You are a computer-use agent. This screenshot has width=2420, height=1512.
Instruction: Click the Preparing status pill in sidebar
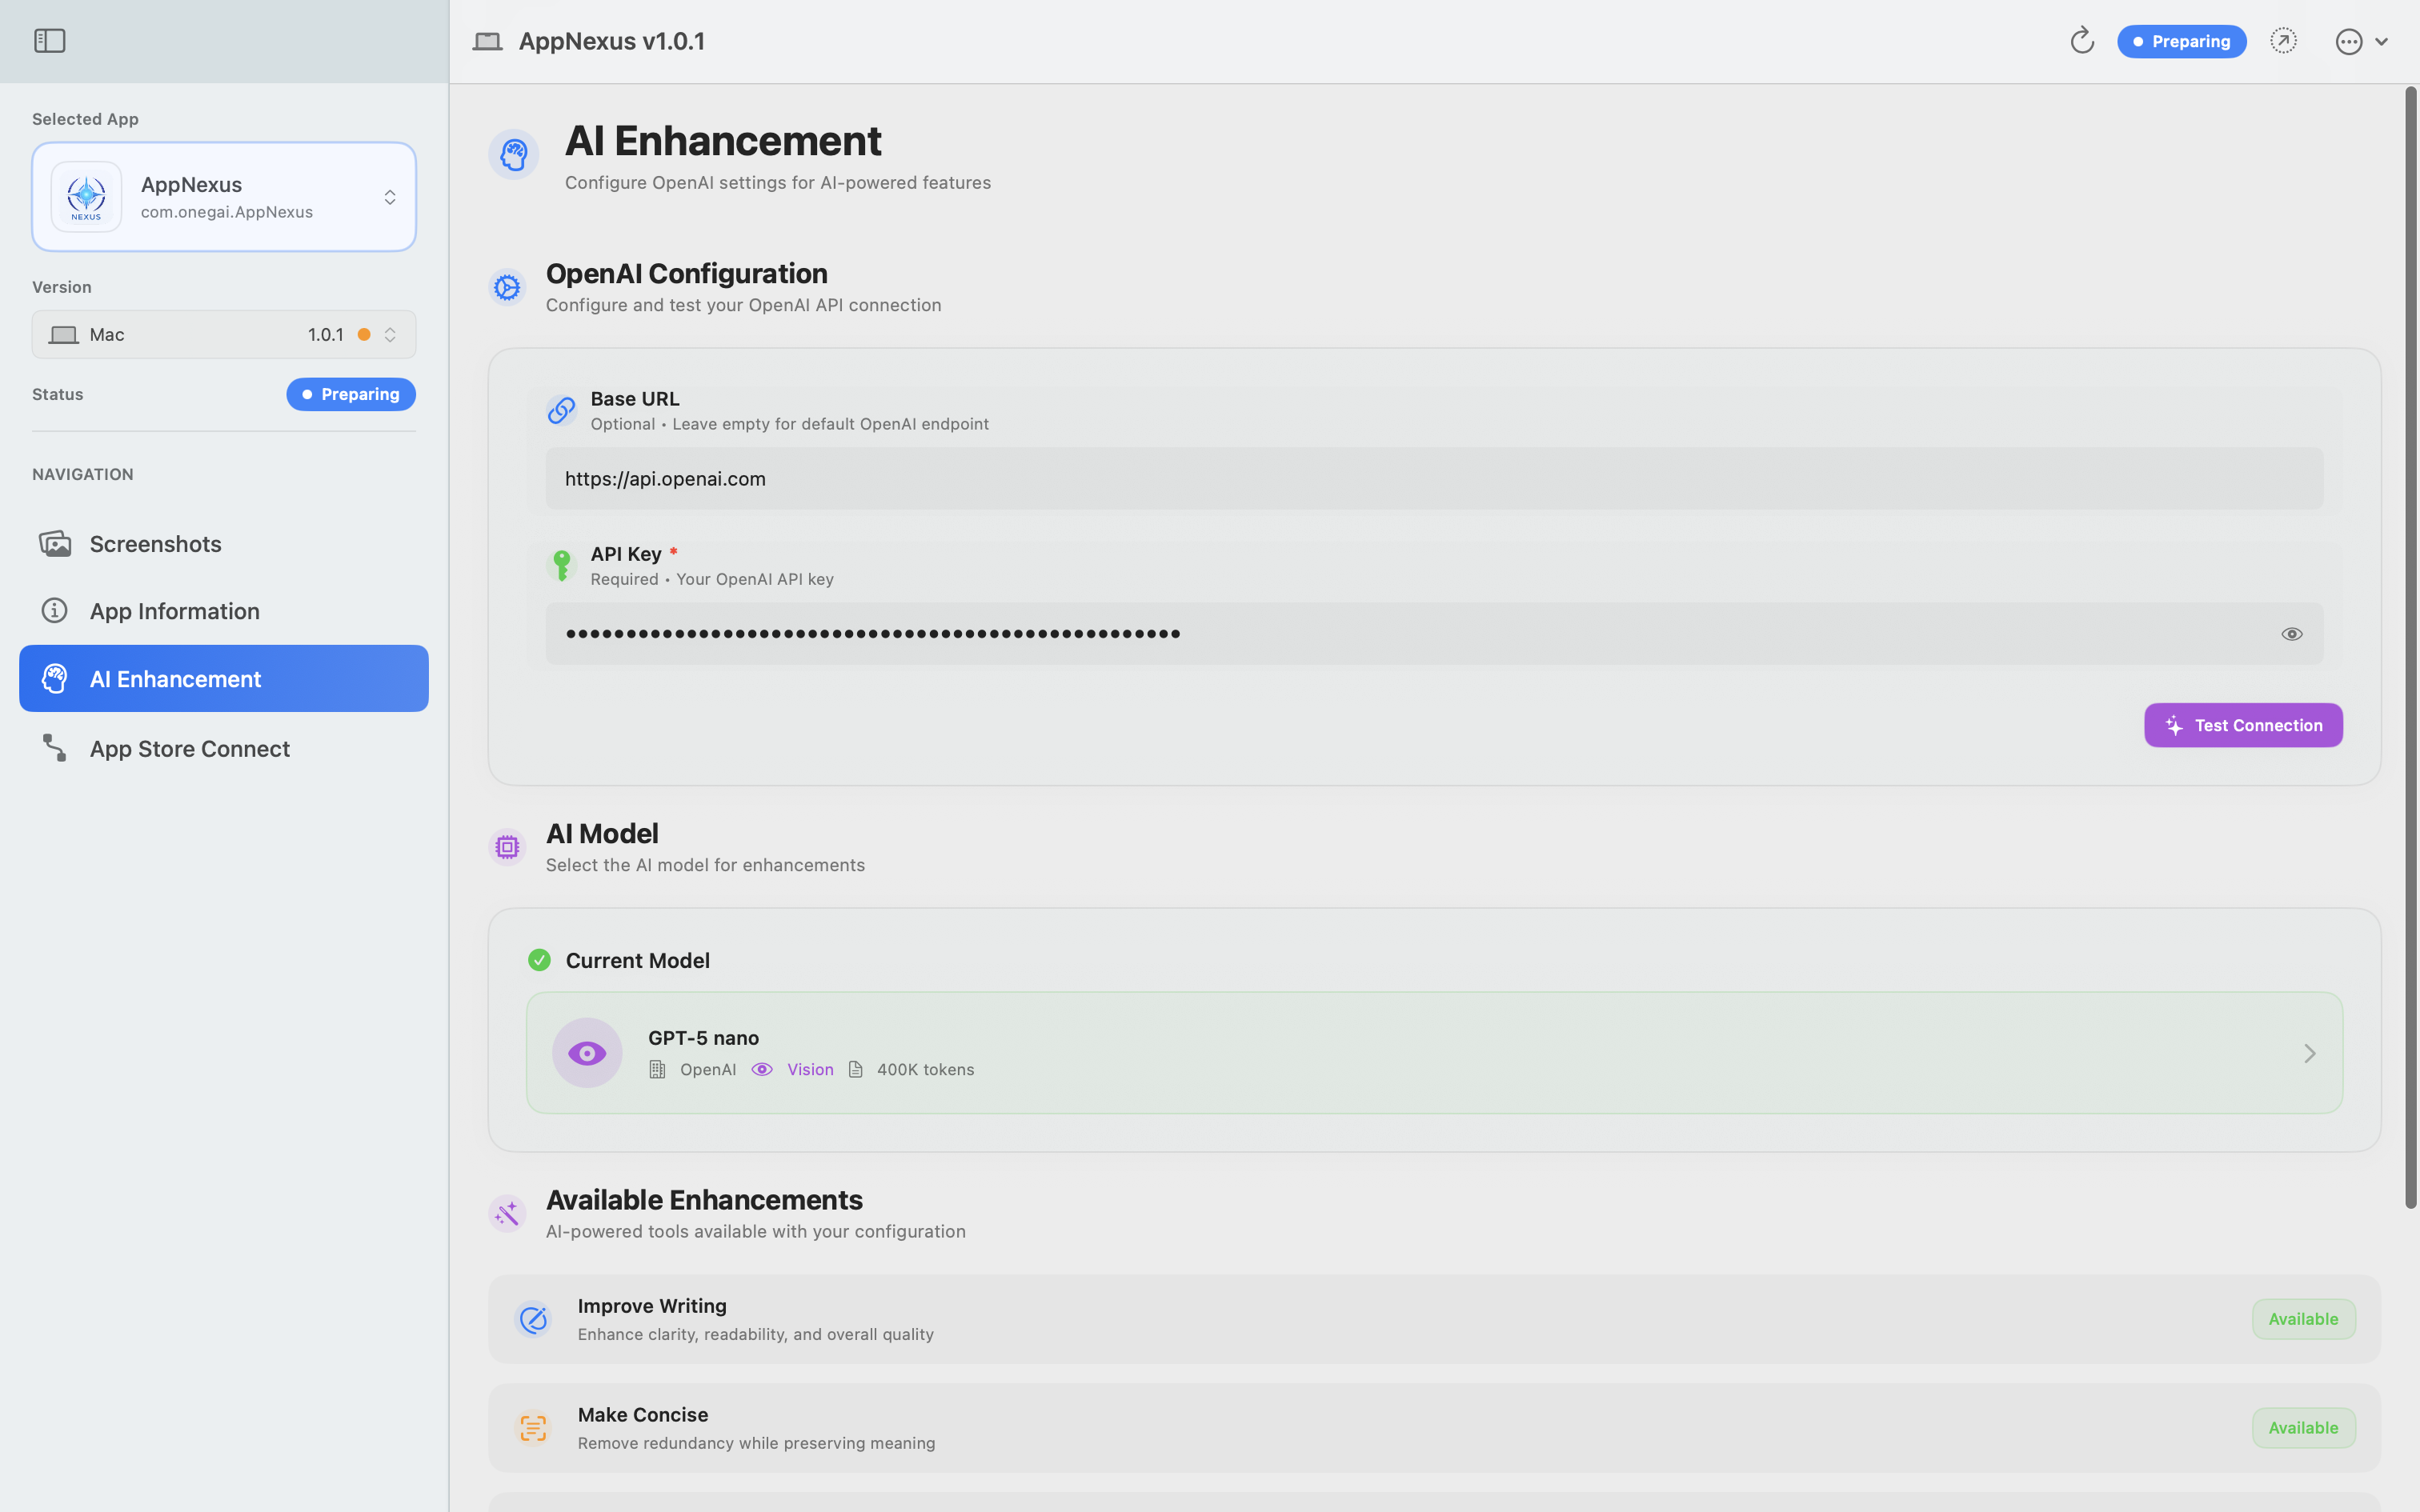point(351,394)
